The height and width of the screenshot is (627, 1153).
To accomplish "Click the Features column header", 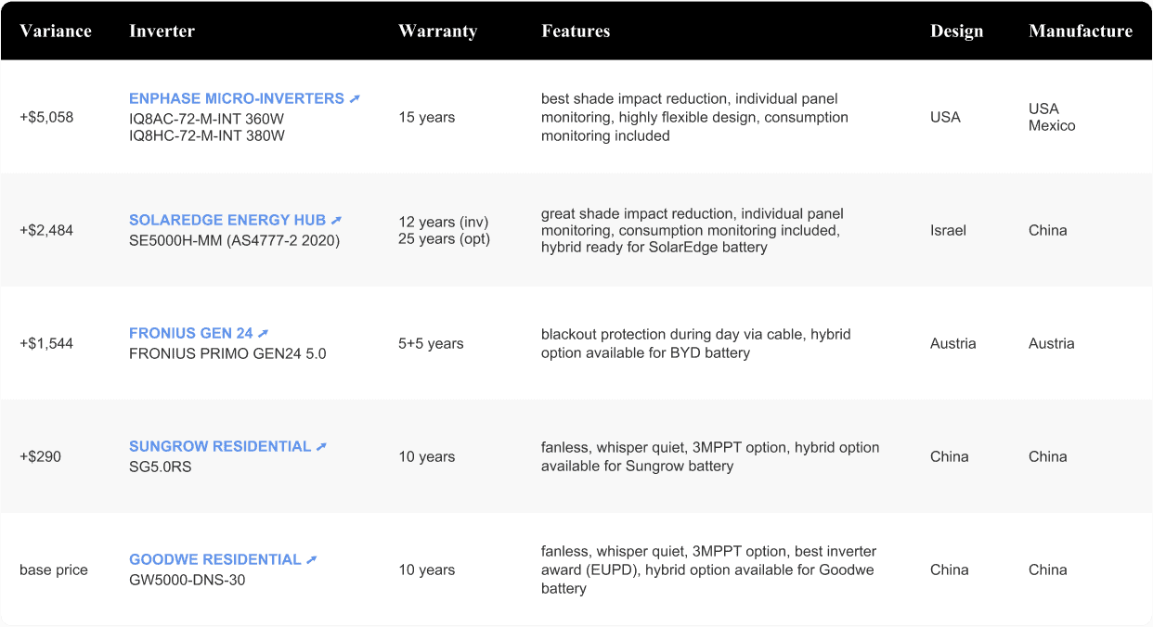I will coord(576,31).
